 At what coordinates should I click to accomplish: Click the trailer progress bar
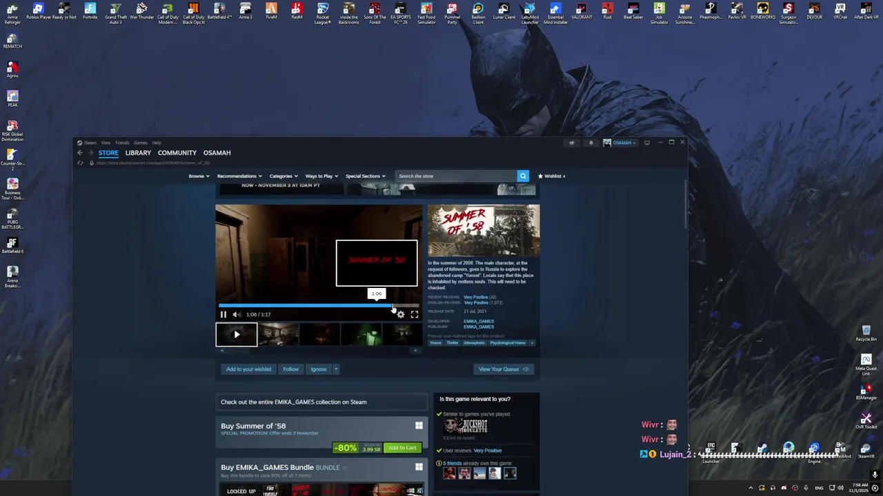[319, 305]
